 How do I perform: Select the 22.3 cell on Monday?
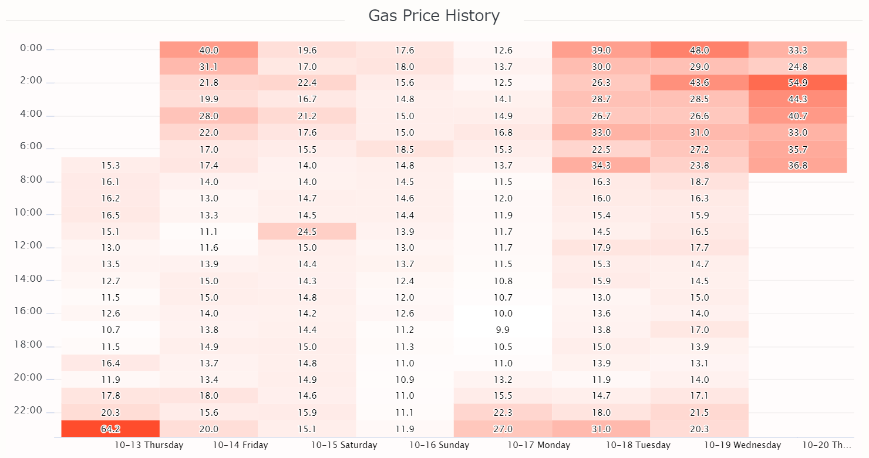pos(503,412)
